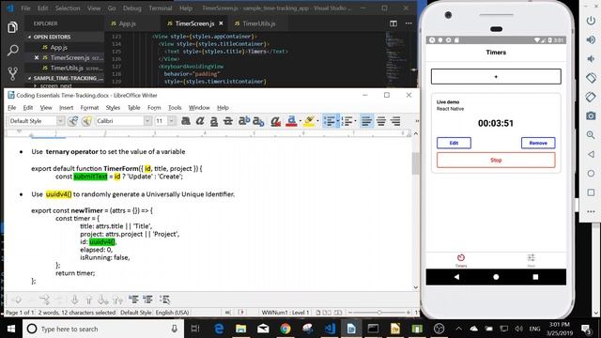This screenshot has width=601, height=338.
Task: Click the Clear Direct Formatting icon
Action: [x=275, y=121]
